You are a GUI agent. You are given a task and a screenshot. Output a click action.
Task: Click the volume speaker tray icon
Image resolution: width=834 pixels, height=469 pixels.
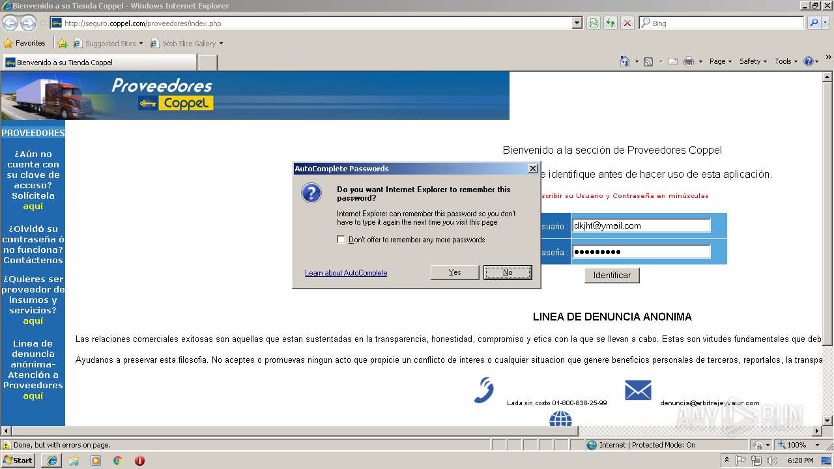(x=772, y=461)
